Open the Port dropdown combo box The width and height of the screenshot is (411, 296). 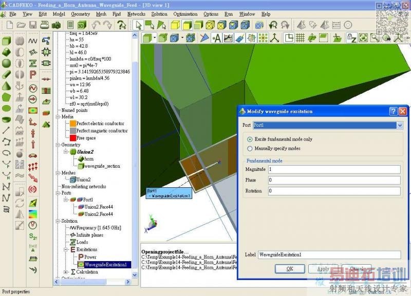[400, 125]
